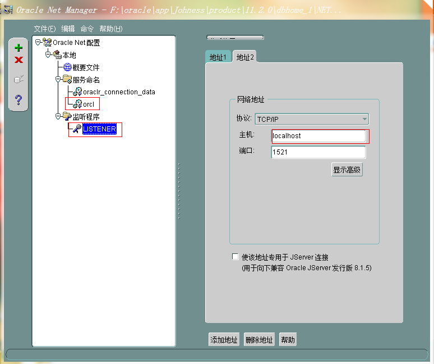Open the 编辑 menu
The height and width of the screenshot is (364, 434).
pos(68,29)
